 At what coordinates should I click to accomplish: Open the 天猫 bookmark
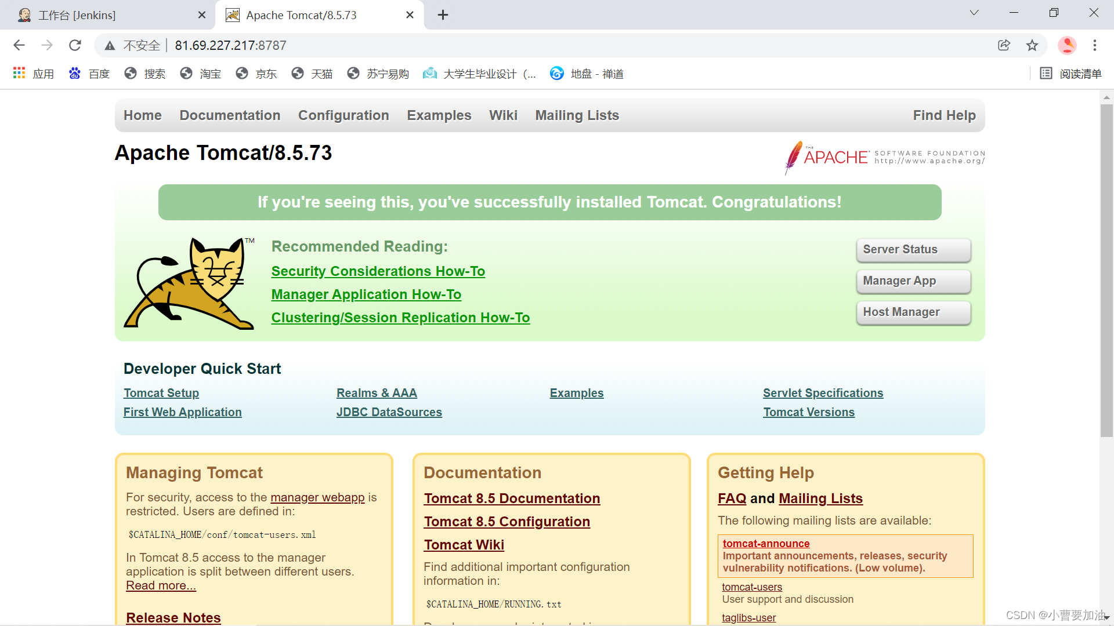pos(312,74)
